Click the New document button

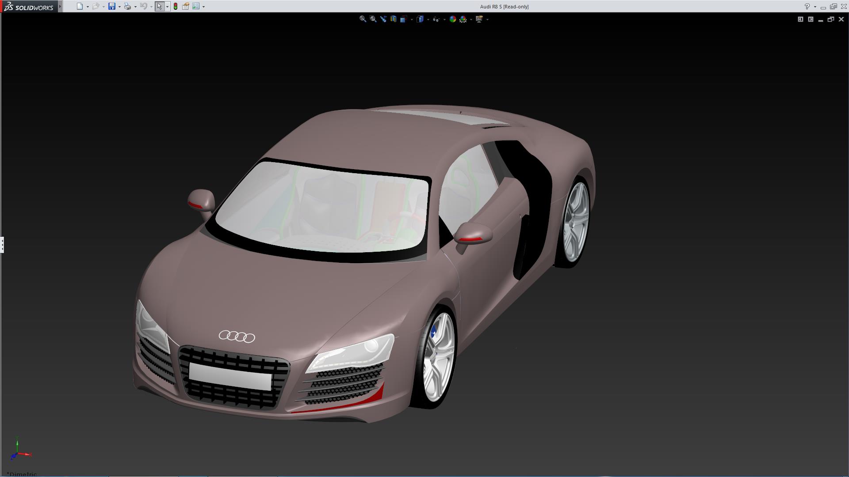click(x=80, y=6)
